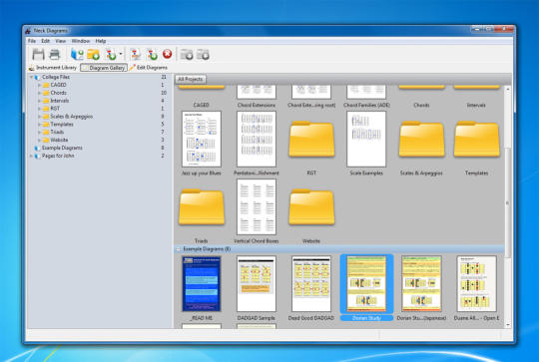
Task: Click the Chord Extensions label in gallery
Action: (257, 105)
